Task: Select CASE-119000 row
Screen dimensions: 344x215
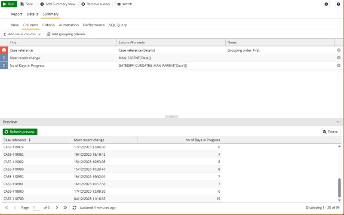Action: tap(112, 169)
